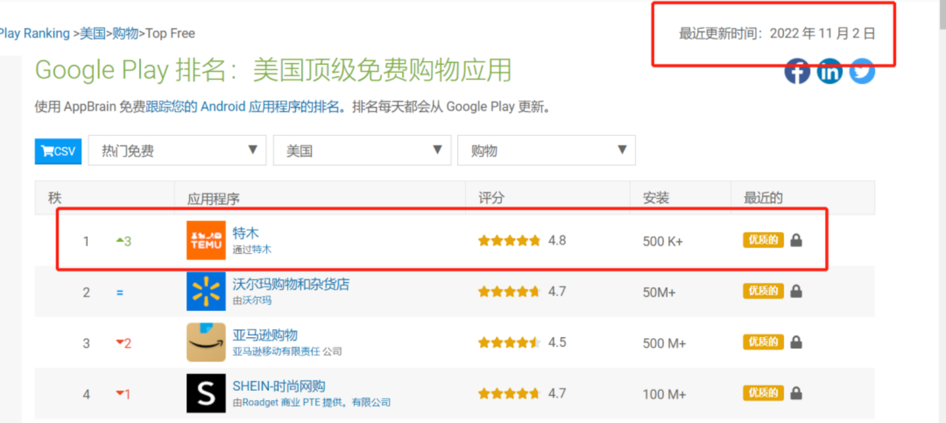This screenshot has height=423, width=946.
Task: Click the 500 M+ installs value
Action: click(664, 343)
